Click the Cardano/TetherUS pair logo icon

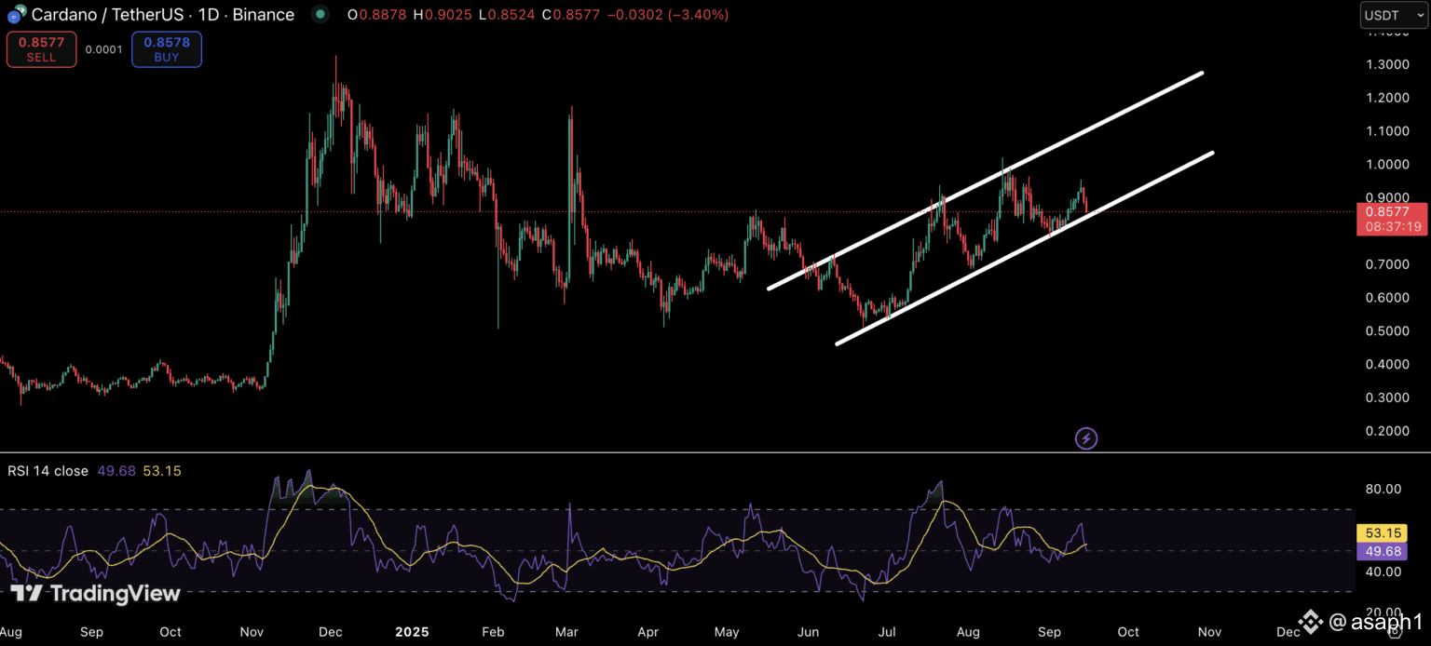(x=18, y=15)
